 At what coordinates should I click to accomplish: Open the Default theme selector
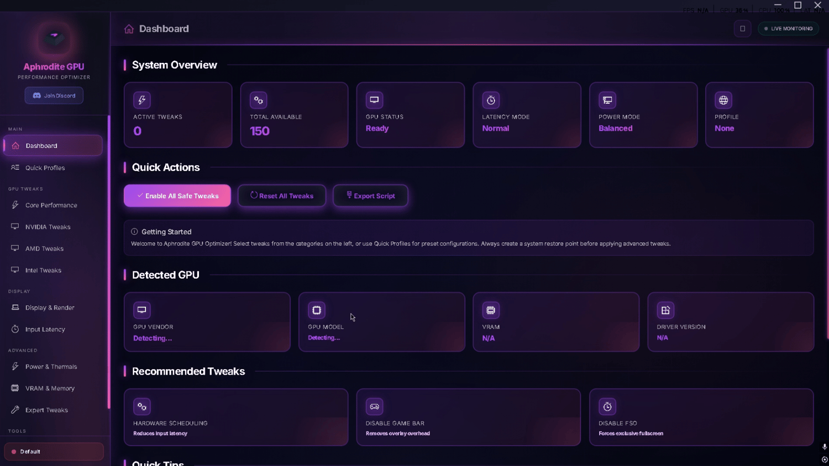[54, 452]
